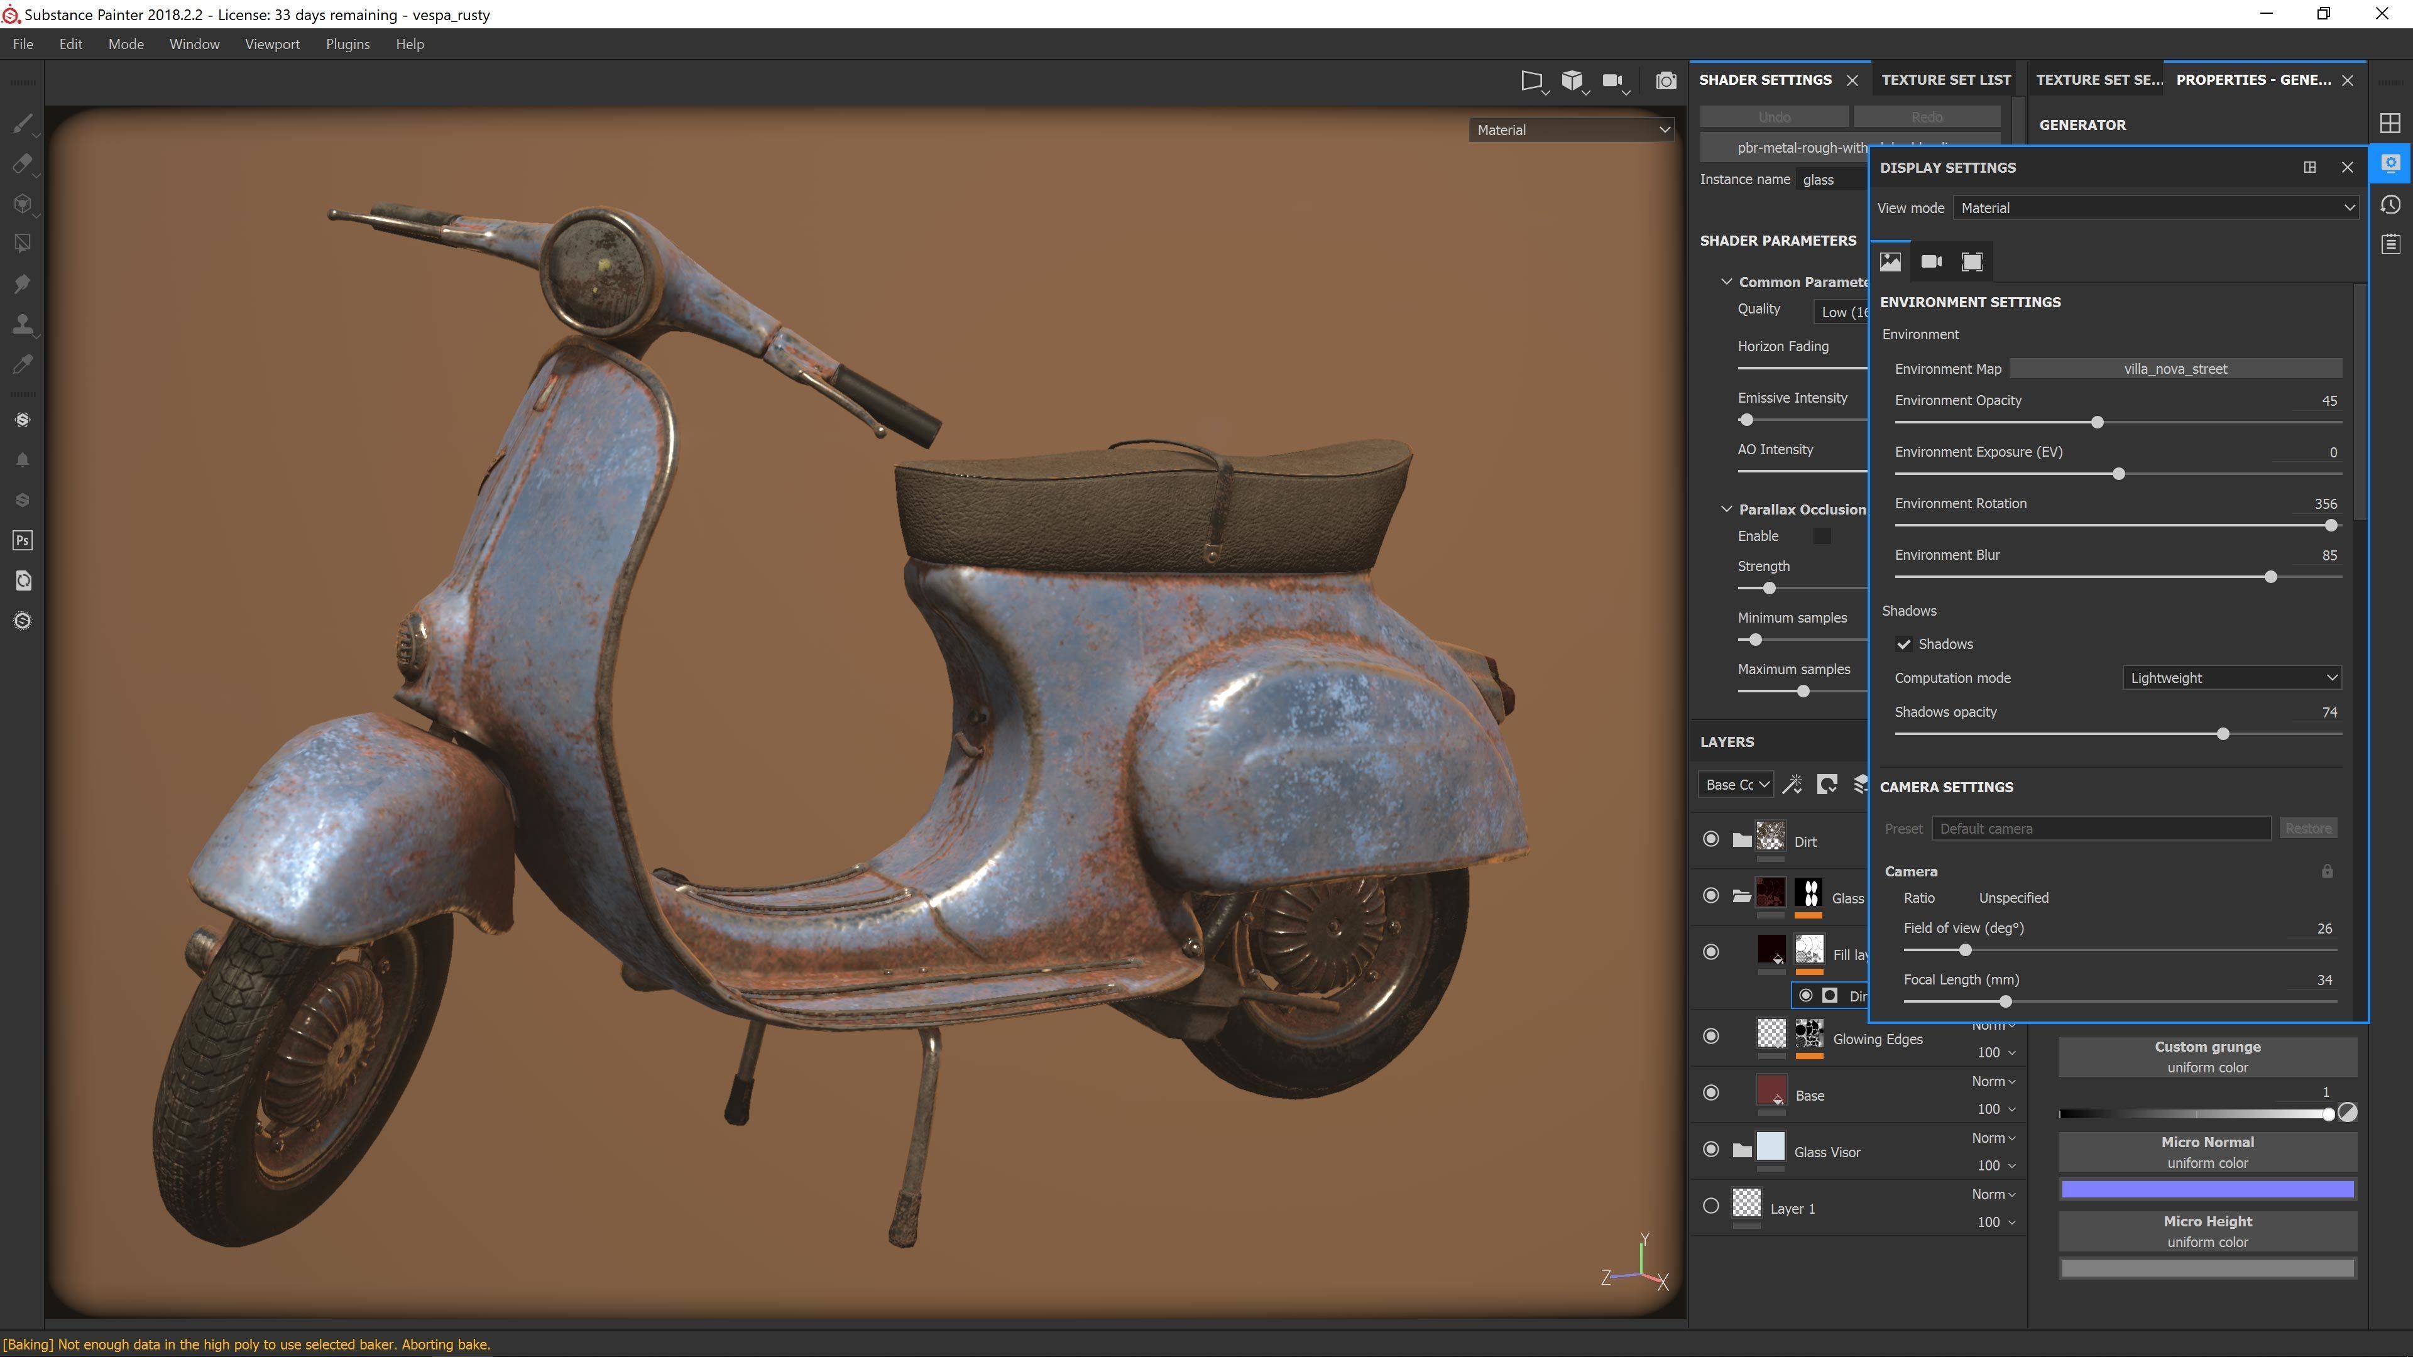Image resolution: width=2413 pixels, height=1357 pixels.
Task: Select the Polygon Fill tool
Action: point(23,244)
